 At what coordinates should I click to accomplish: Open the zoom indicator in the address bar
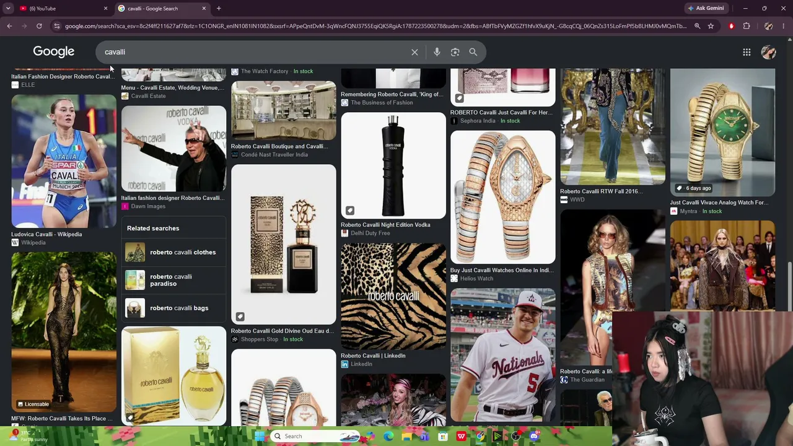(697, 26)
